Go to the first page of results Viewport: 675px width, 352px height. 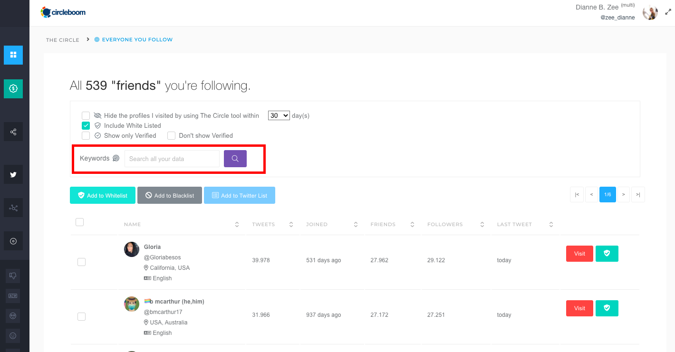pyautogui.click(x=577, y=195)
